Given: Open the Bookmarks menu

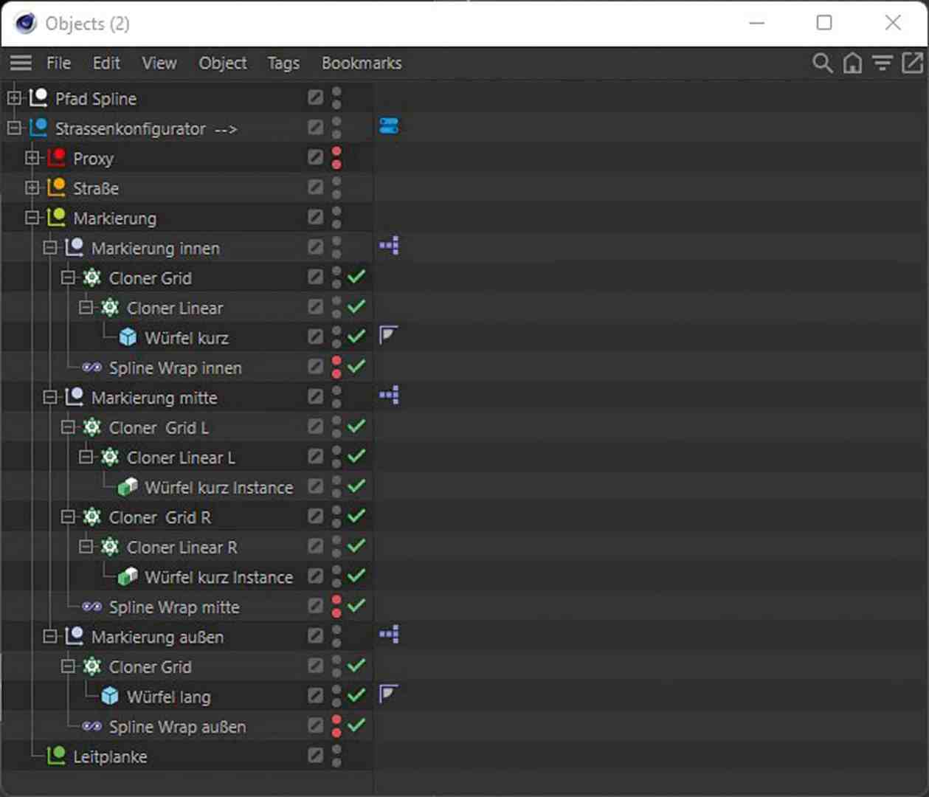Looking at the screenshot, I should (361, 63).
